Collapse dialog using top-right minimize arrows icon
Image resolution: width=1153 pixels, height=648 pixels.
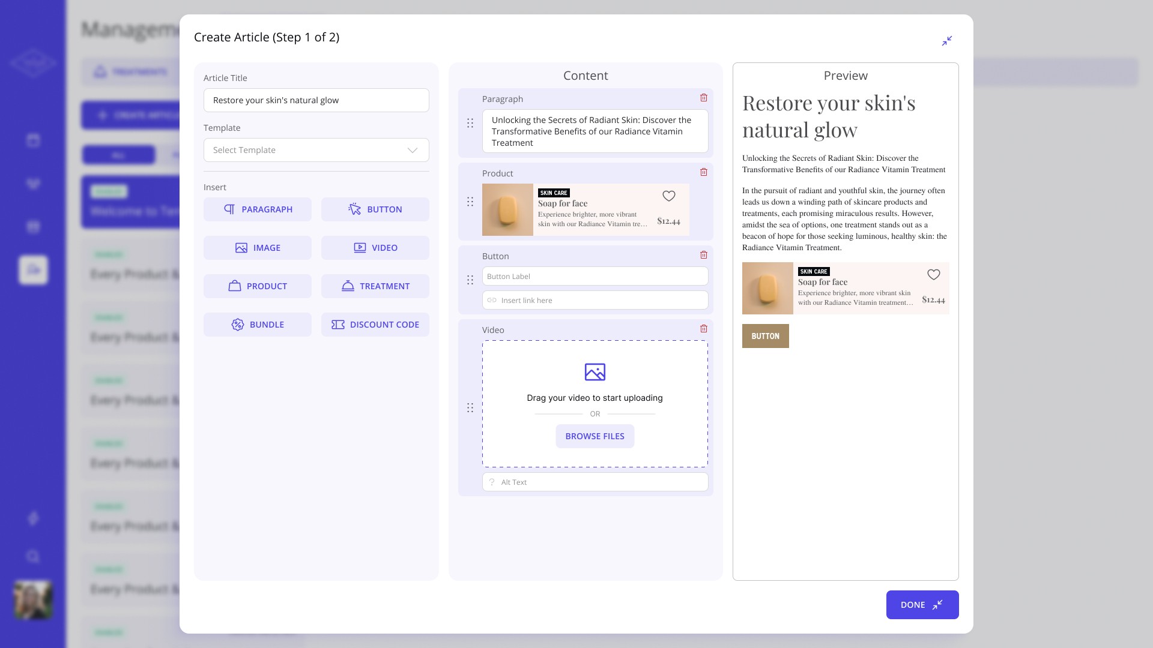[947, 41]
